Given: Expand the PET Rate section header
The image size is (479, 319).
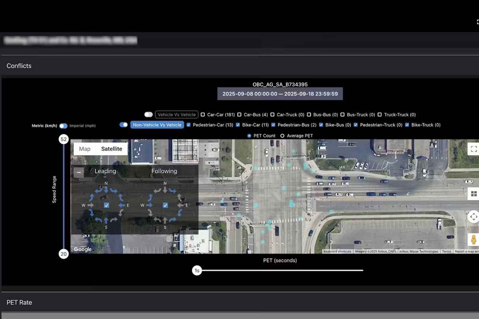Looking at the screenshot, I should click(x=239, y=303).
